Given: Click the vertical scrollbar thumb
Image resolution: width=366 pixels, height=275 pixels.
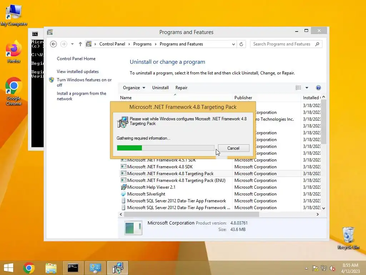Looking at the screenshot, I should tap(323, 122).
